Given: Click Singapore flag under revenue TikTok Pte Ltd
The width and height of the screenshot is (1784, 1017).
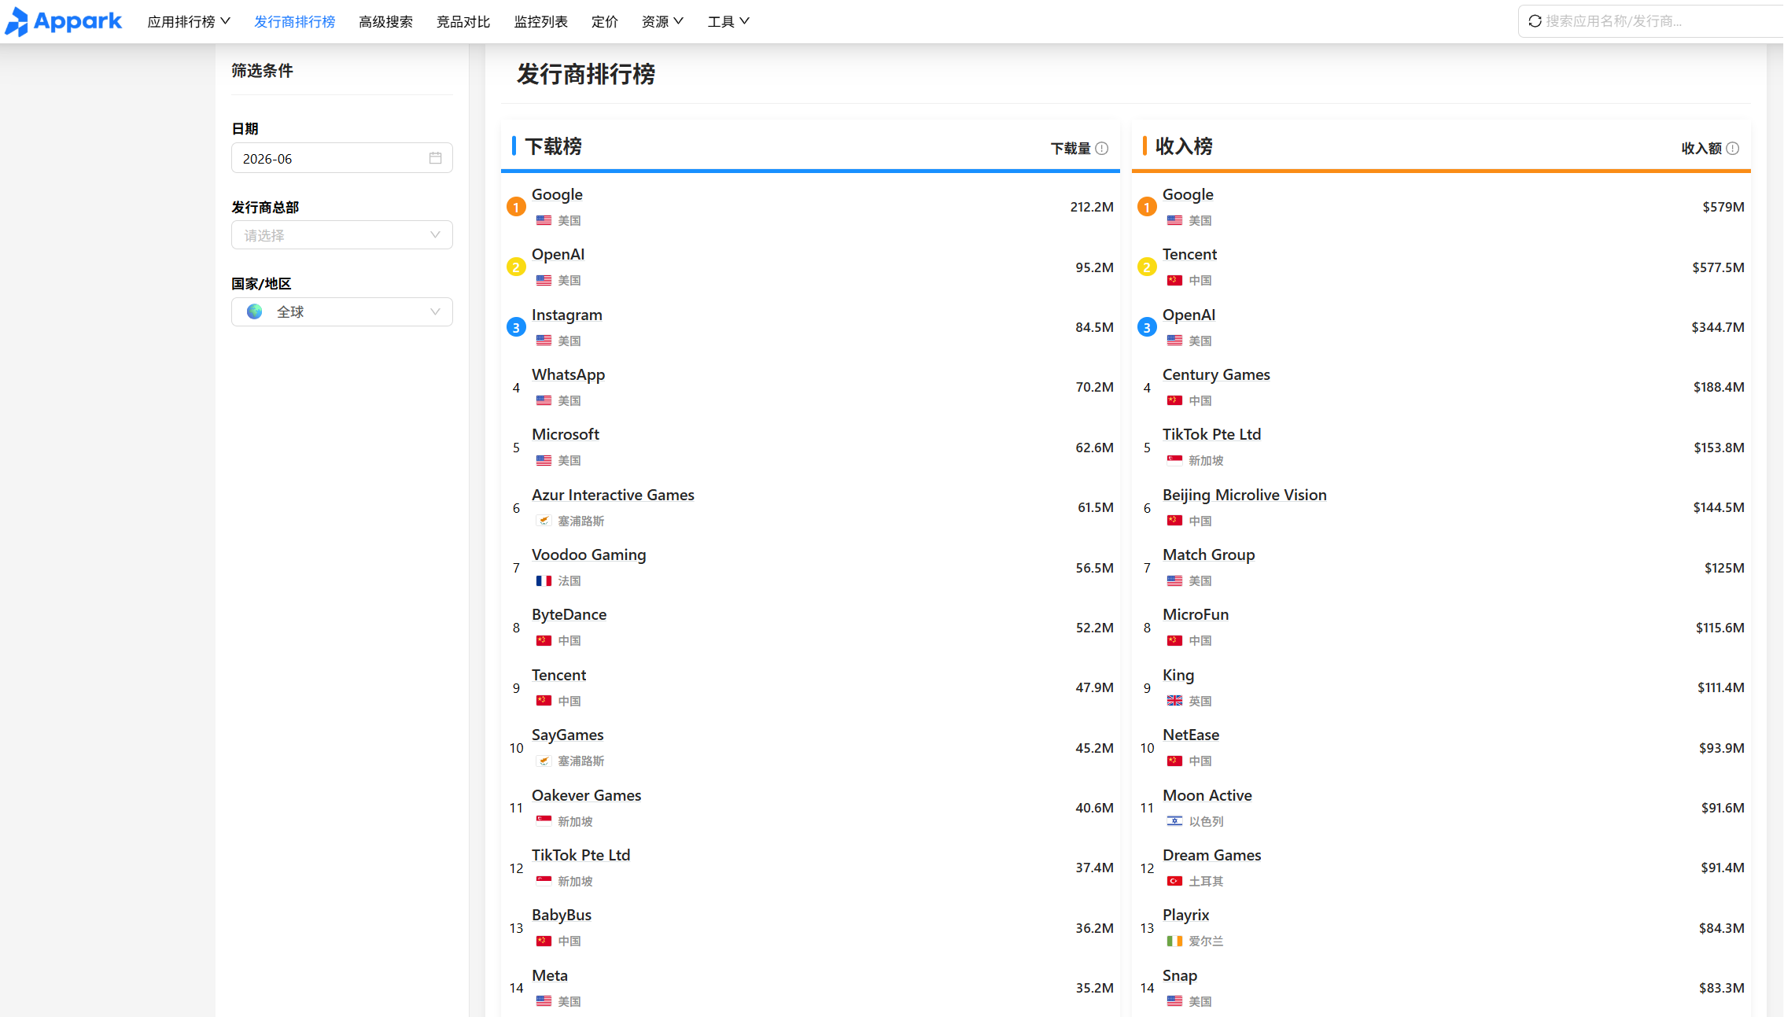Looking at the screenshot, I should pos(1174,460).
